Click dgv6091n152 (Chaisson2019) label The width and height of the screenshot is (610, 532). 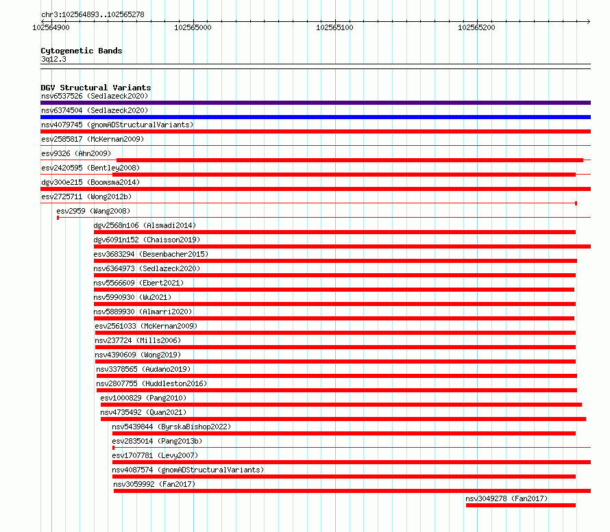click(147, 240)
